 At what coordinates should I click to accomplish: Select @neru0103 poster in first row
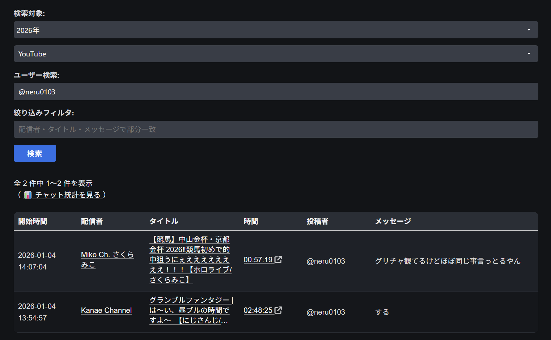(x=326, y=261)
